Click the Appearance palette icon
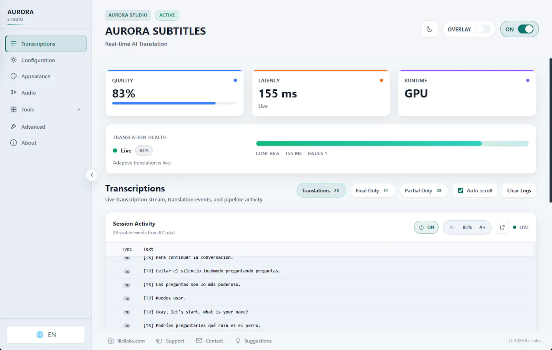The width and height of the screenshot is (552, 350). tap(13, 76)
